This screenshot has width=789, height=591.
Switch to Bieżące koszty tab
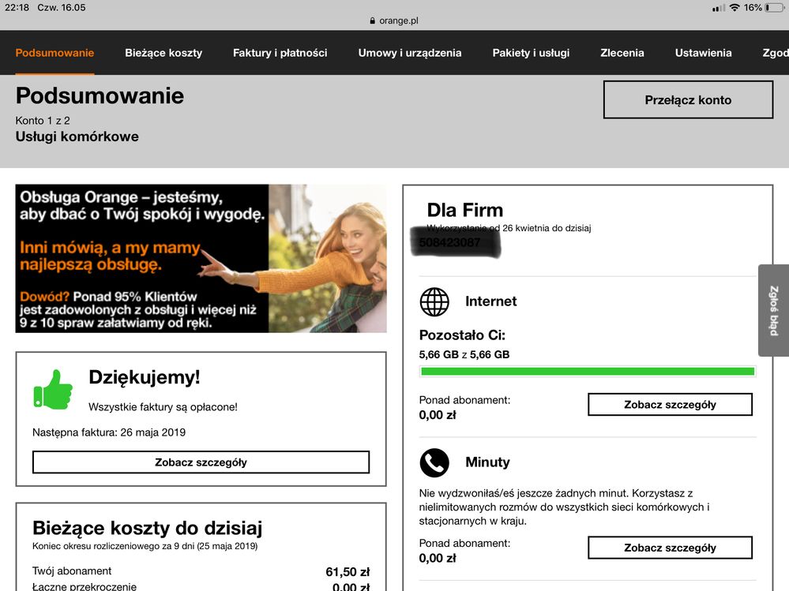163,53
